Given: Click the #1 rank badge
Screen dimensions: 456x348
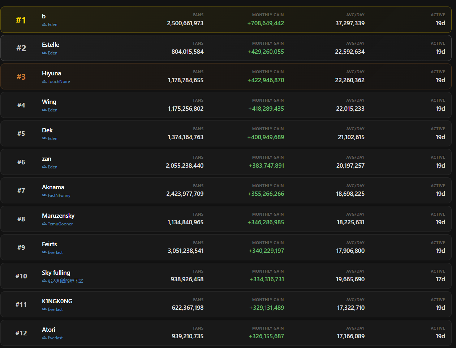Looking at the screenshot, I should pos(21,20).
